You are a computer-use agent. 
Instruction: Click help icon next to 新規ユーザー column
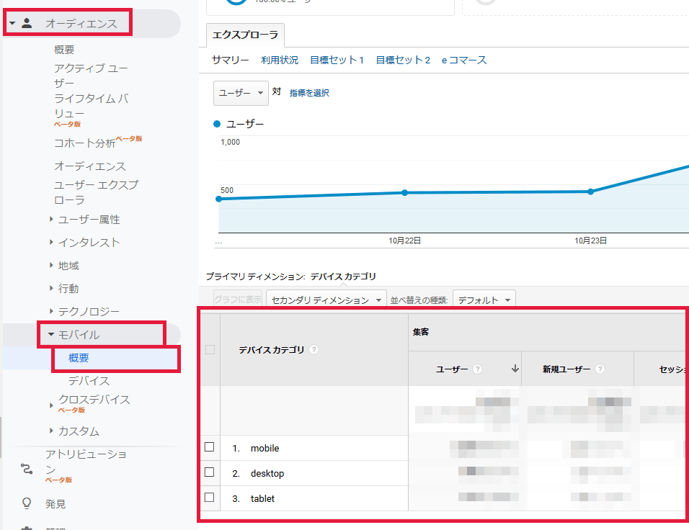pos(600,369)
